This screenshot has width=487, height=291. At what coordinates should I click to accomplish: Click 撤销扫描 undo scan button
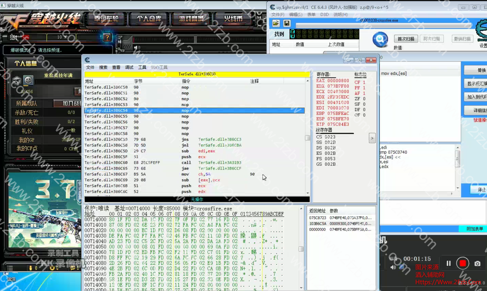click(462, 39)
